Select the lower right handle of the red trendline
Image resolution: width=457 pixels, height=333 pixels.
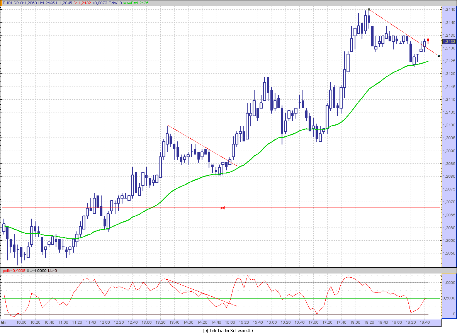438,56
